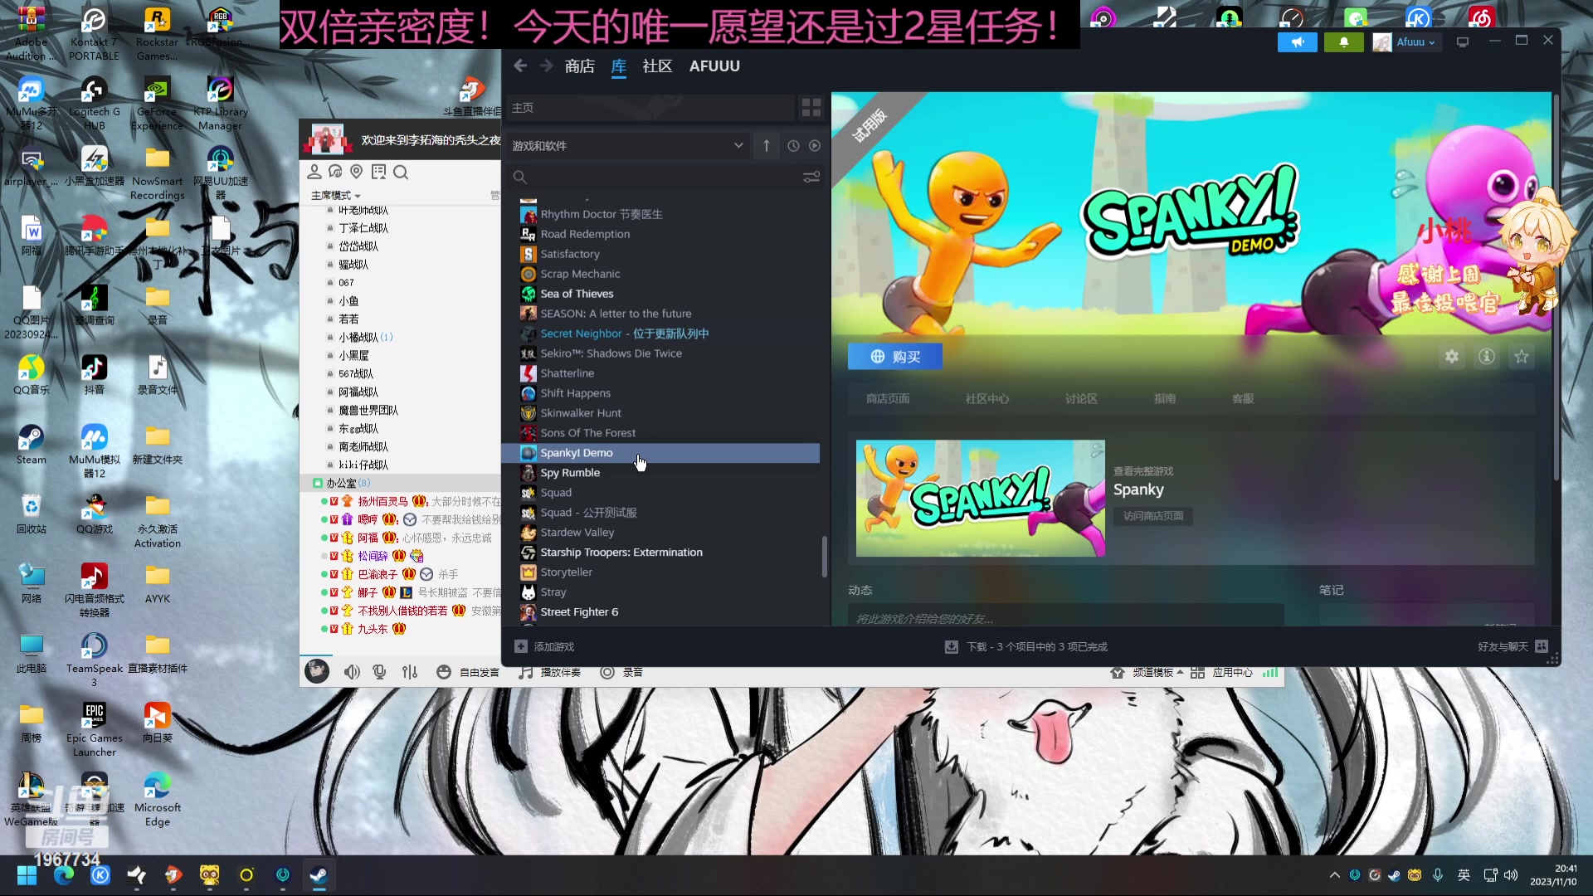1593x896 pixels.
Task: Select Sea of Thieves in library list
Action: 577,294
